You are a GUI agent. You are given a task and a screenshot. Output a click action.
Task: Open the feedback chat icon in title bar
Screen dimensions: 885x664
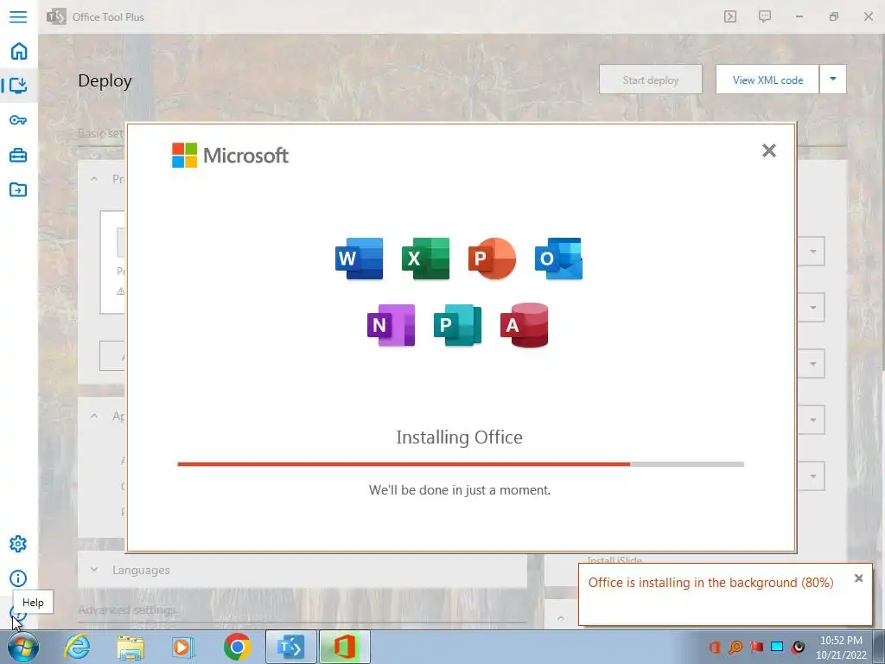(765, 16)
